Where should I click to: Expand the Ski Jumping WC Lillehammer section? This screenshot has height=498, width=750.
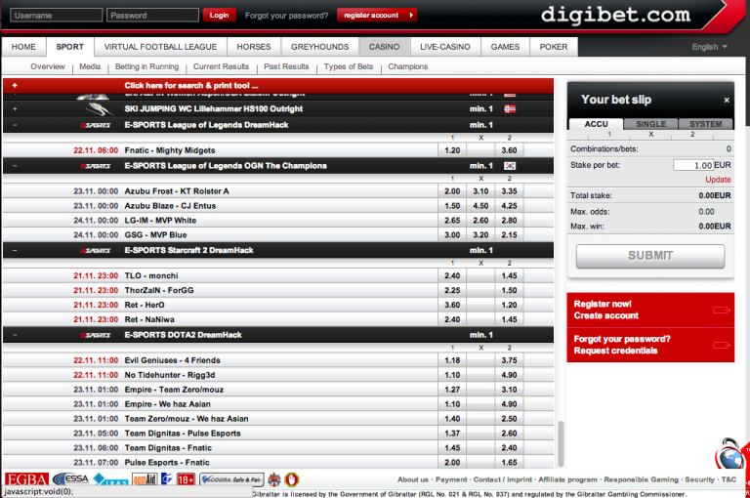[15, 109]
